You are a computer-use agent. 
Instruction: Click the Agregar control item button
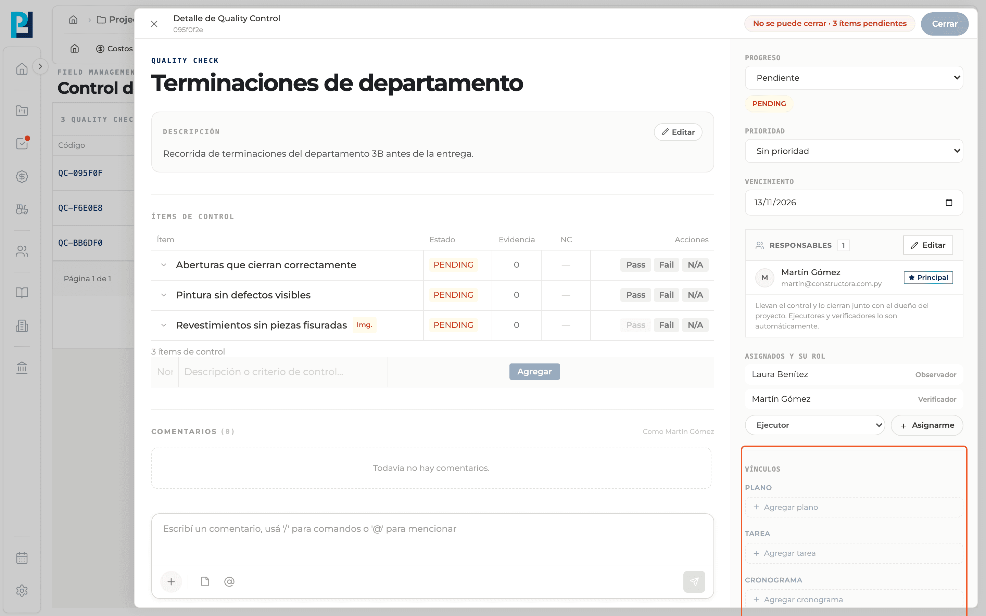(534, 372)
